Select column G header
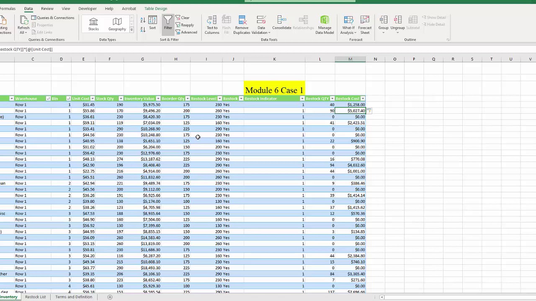 pyautogui.click(x=142, y=59)
